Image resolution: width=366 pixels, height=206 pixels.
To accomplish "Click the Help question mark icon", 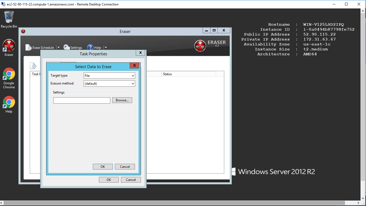I will click(x=90, y=47).
